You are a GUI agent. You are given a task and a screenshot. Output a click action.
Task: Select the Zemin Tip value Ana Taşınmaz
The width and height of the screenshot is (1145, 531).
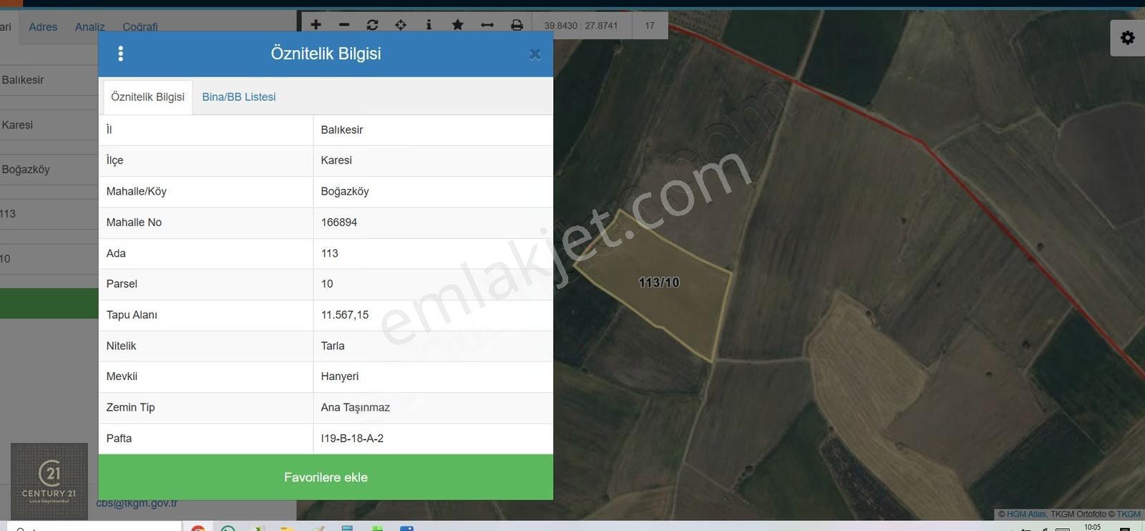356,408
